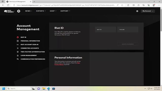Open the browser extensions icon
Viewport: 162px width, 91px height.
(x=128, y=5)
